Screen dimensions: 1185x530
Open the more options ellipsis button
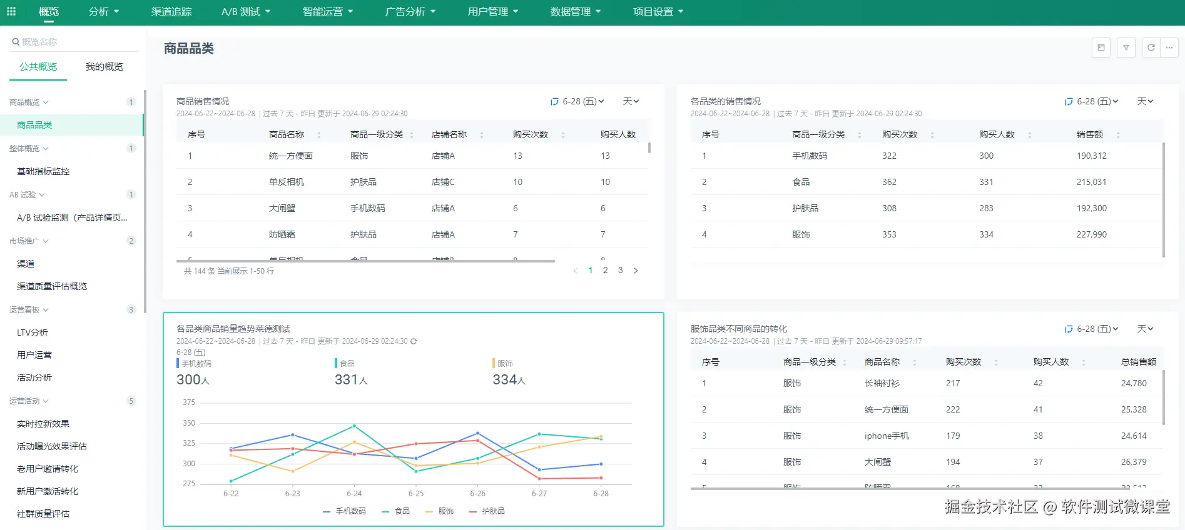click(x=1169, y=47)
